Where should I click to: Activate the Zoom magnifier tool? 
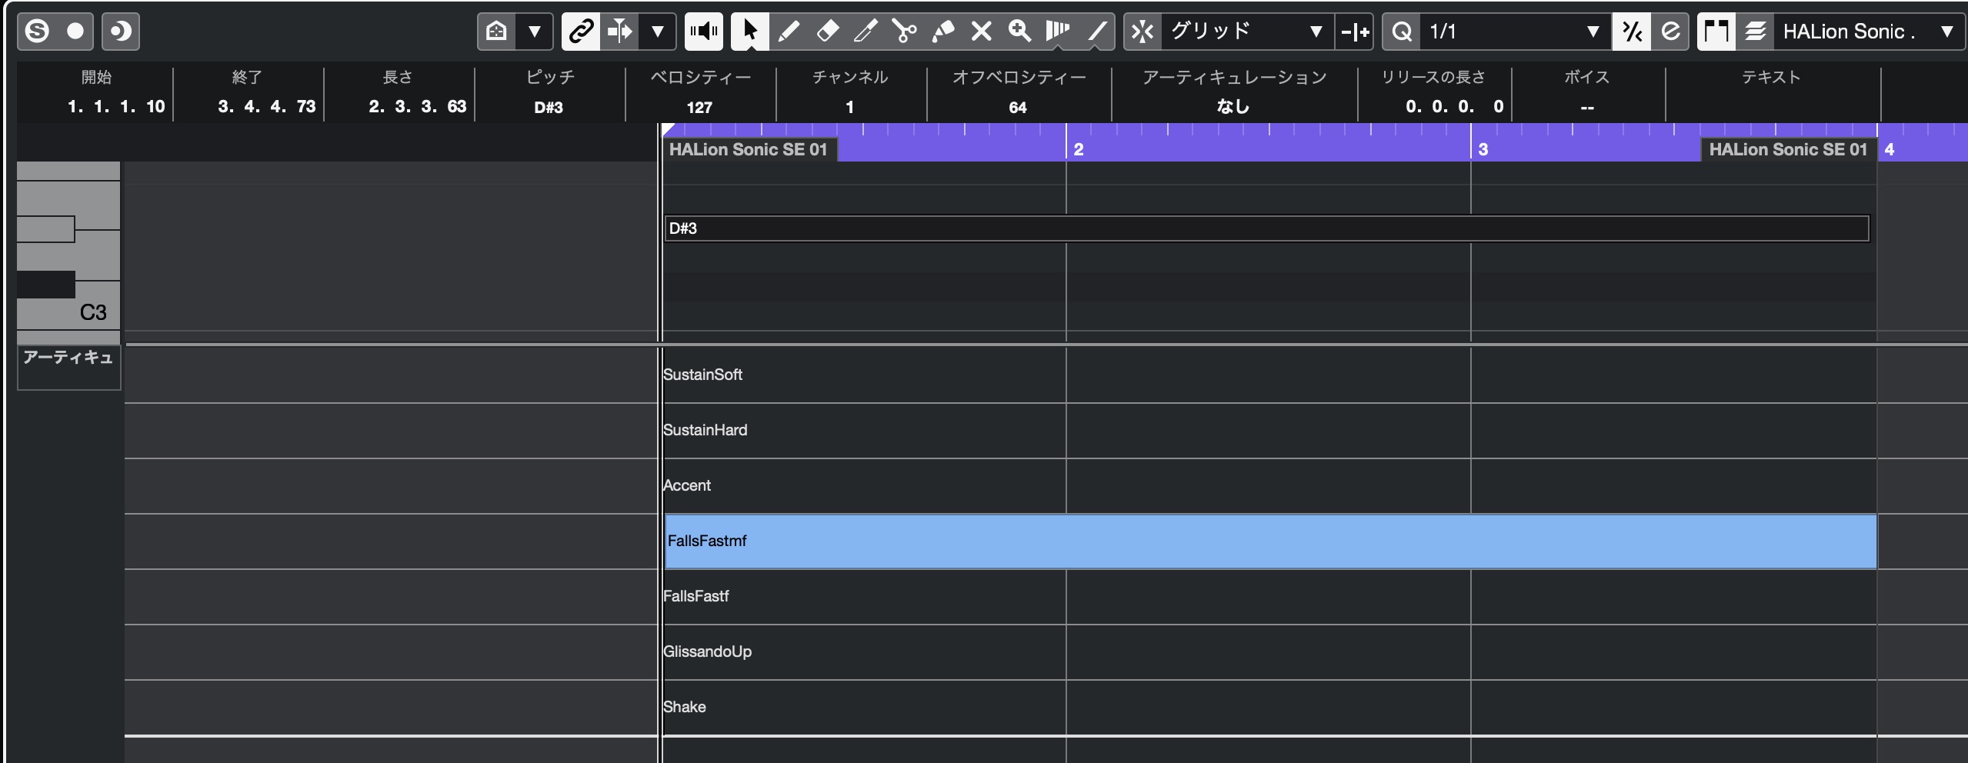pyautogui.click(x=1019, y=32)
